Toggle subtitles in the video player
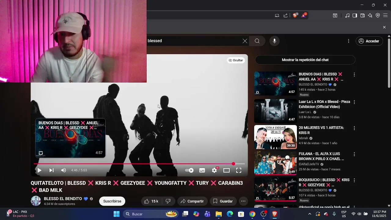The height and width of the screenshot is (220, 391). (x=202, y=170)
